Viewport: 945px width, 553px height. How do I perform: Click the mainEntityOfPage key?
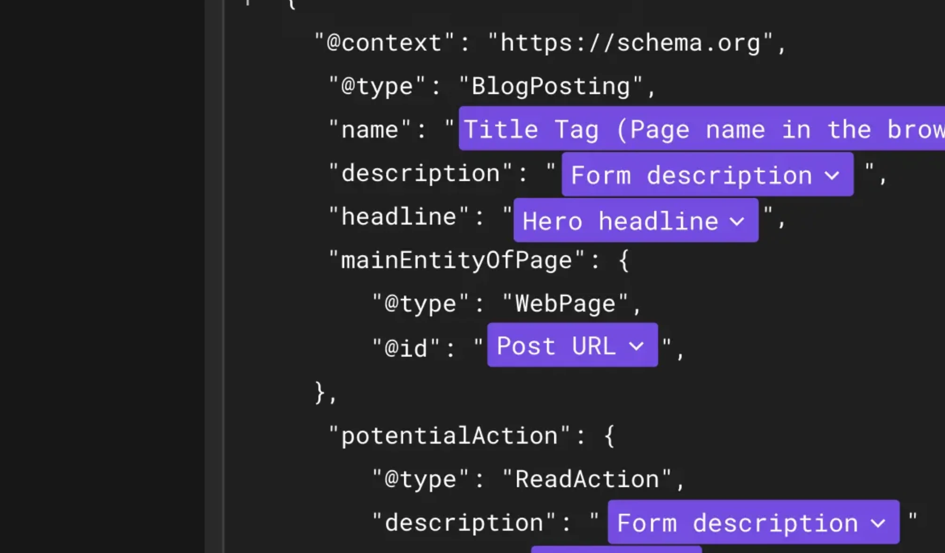456,260
